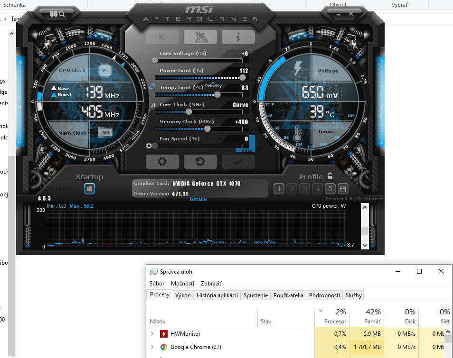Click the temp Priority marker
Image resolution: width=453 pixels, height=358 pixels.
[x=213, y=86]
